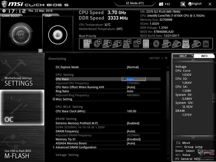The width and height of the screenshot is (216, 162).
Task: Click the F12 screenshot camera icon
Action: [x=161, y=4]
